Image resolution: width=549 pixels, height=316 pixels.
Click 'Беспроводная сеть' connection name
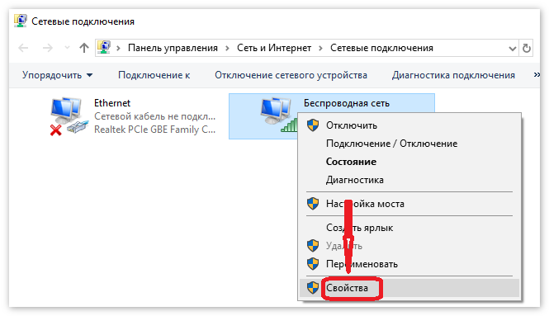pyautogui.click(x=347, y=104)
